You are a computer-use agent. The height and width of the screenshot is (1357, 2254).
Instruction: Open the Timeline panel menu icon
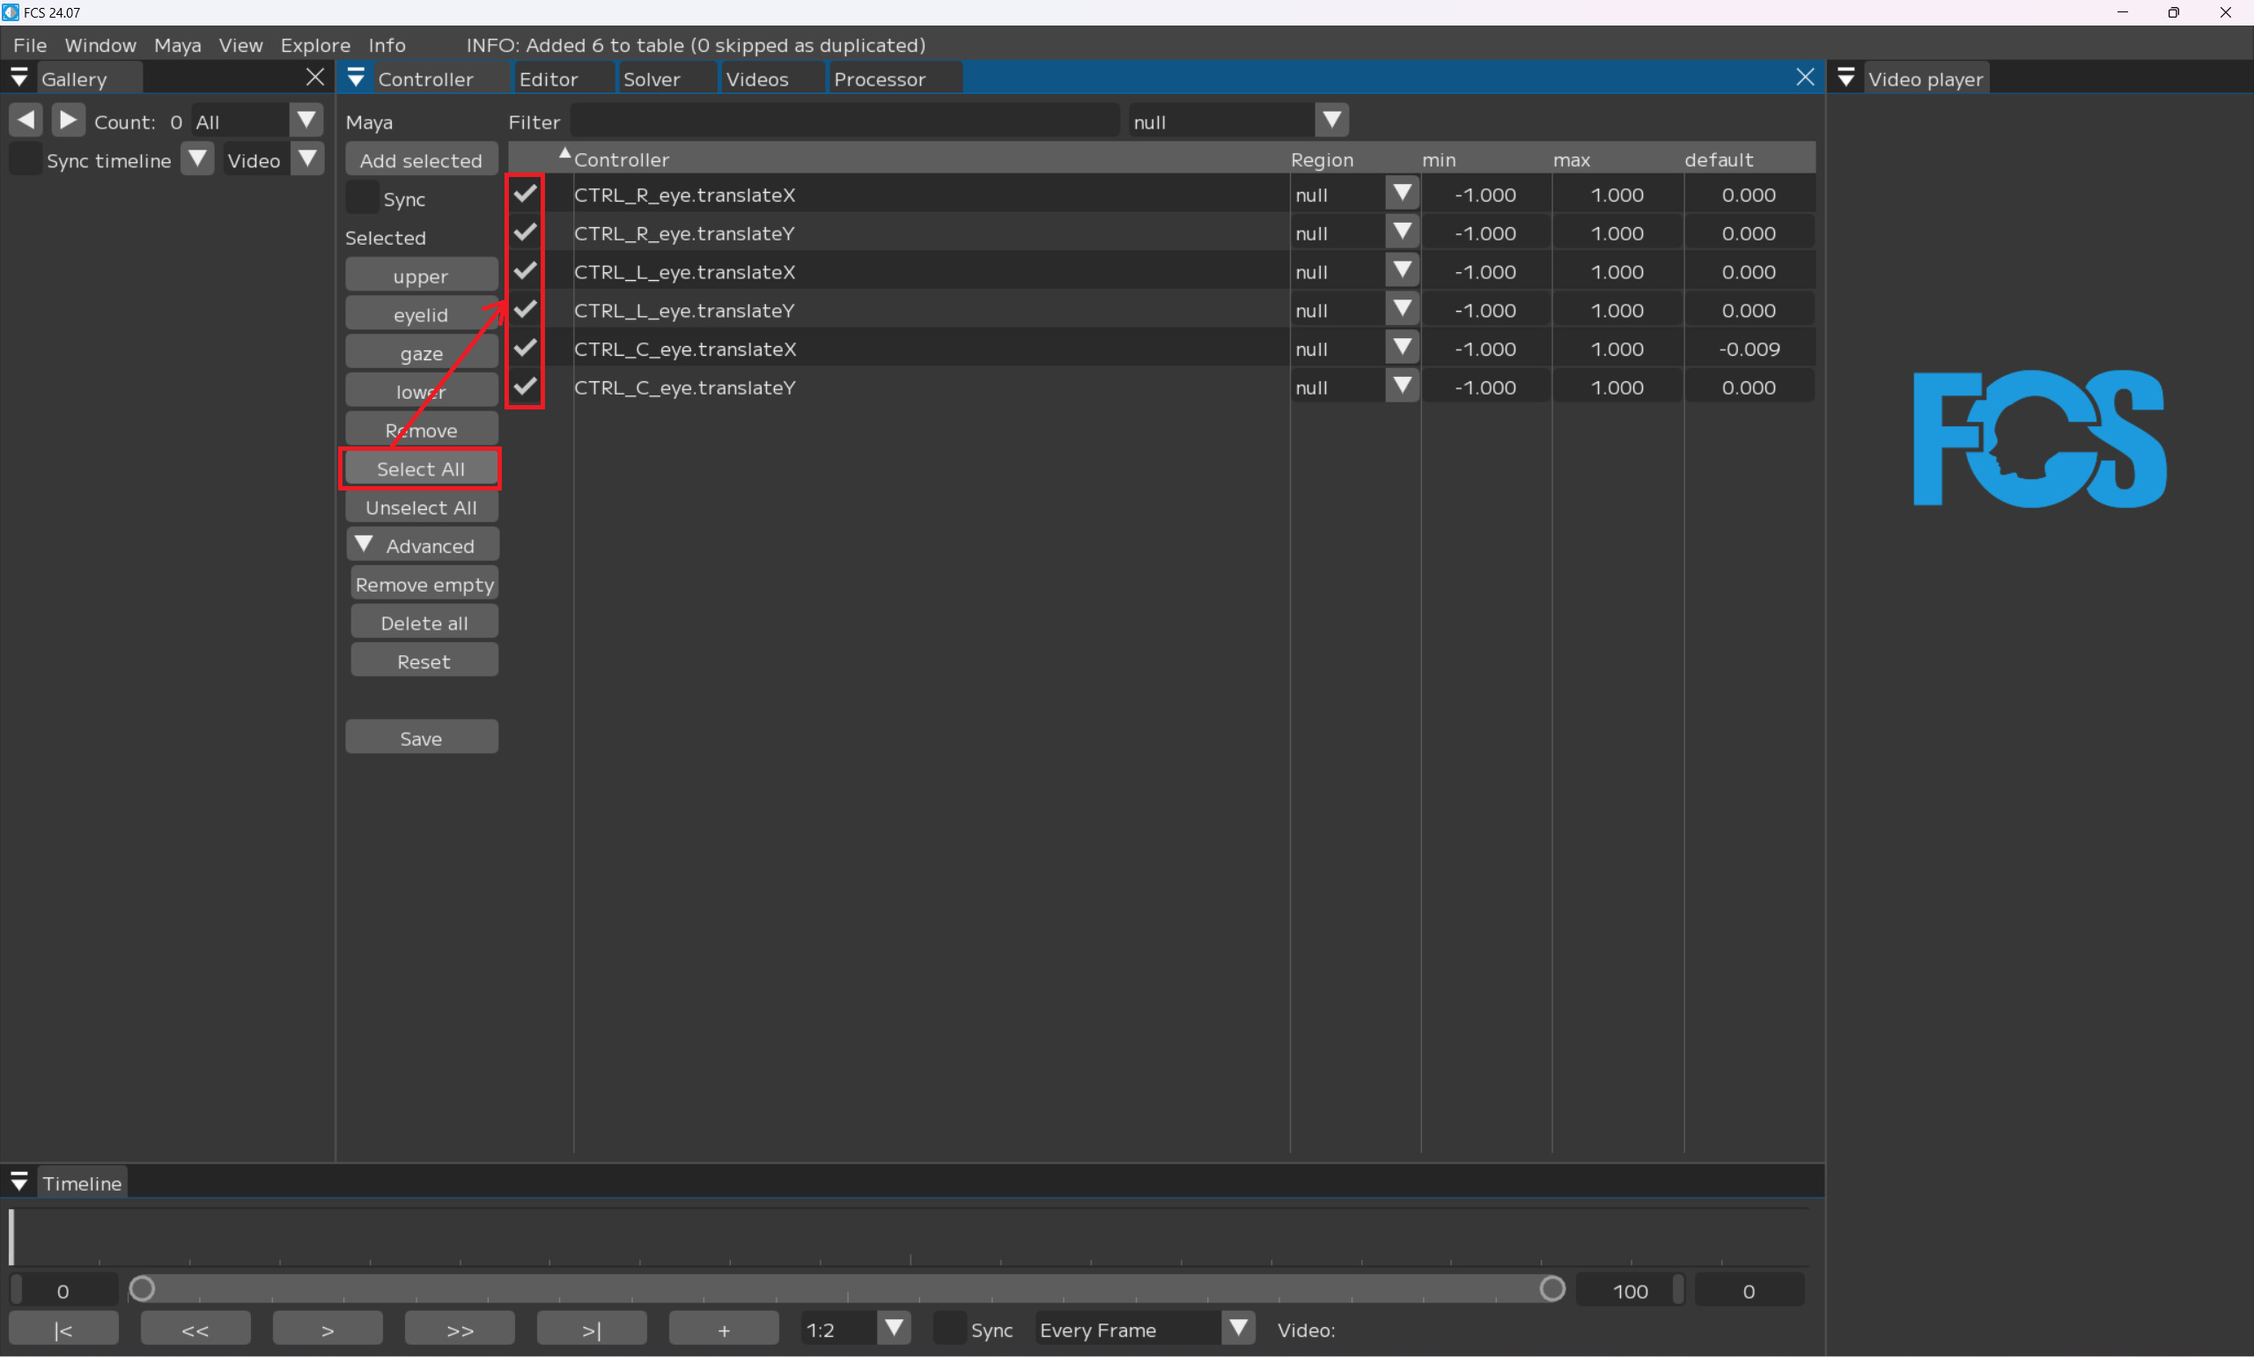point(19,1183)
